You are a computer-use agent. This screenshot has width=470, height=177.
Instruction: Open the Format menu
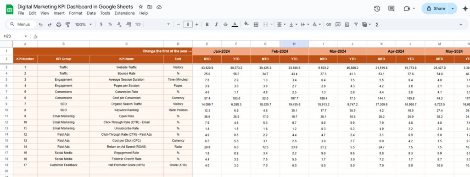(x=76, y=13)
